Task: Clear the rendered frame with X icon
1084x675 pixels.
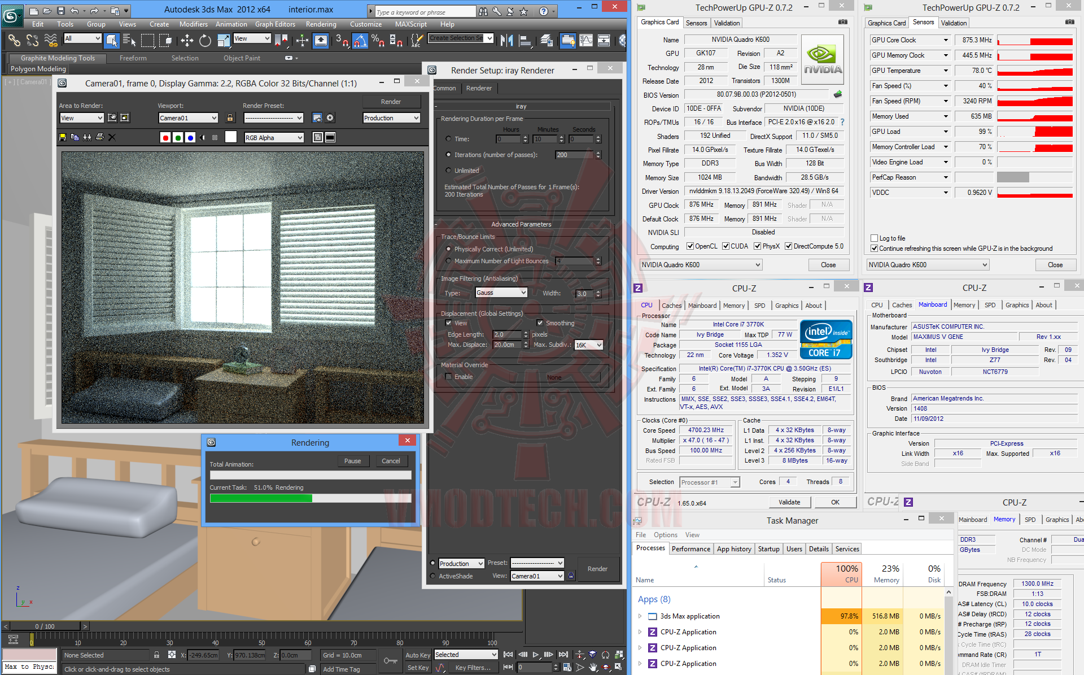Action: tap(112, 137)
